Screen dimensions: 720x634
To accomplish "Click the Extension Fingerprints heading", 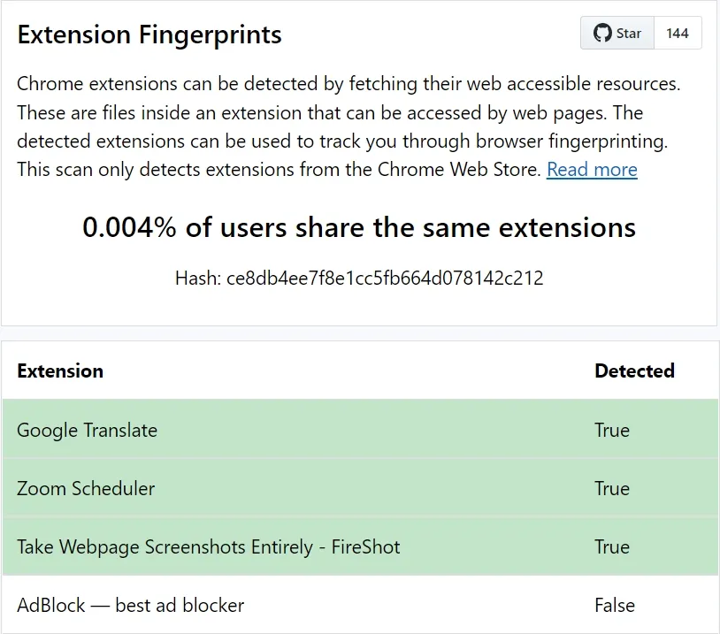I will [149, 34].
